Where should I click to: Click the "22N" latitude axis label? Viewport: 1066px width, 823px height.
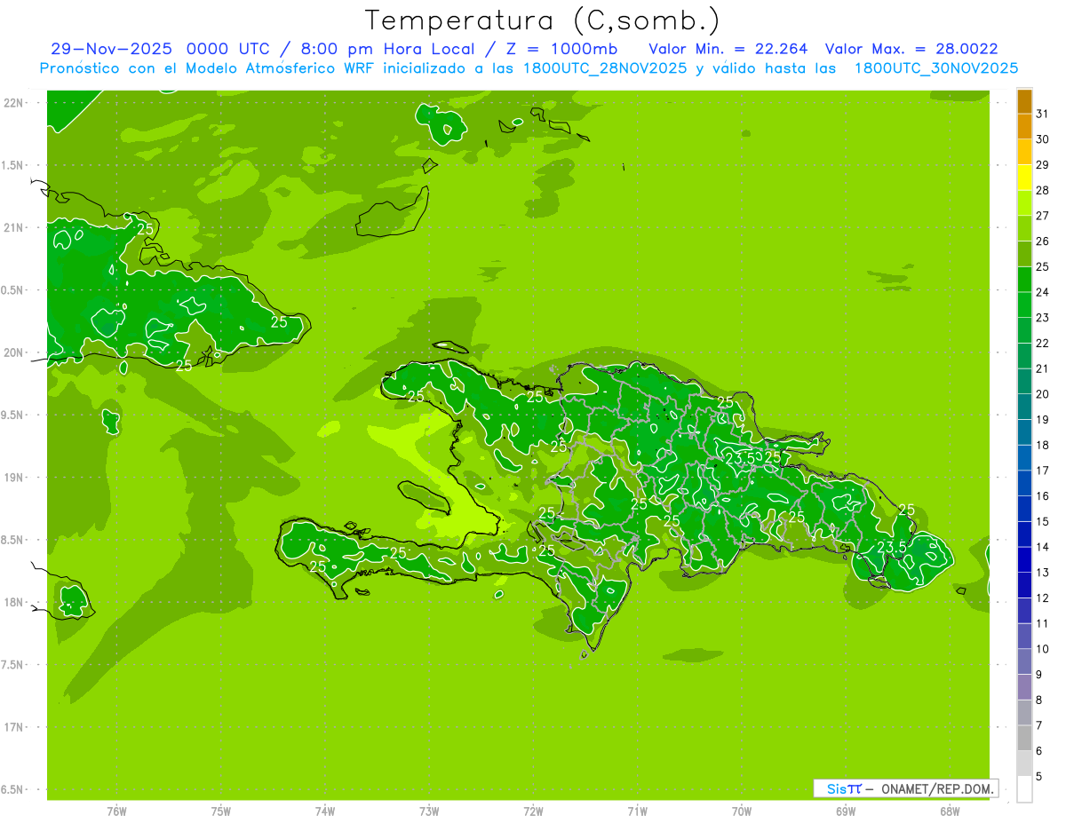14,102
